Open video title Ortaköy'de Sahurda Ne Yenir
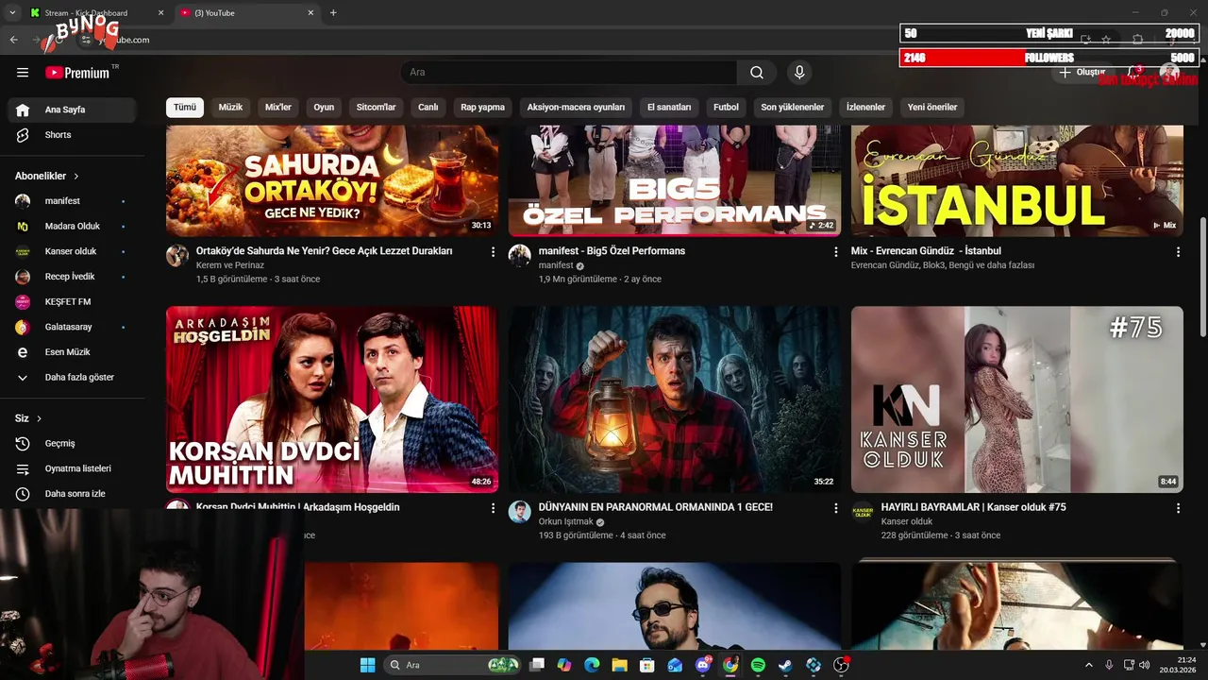The width and height of the screenshot is (1208, 680). 324,251
